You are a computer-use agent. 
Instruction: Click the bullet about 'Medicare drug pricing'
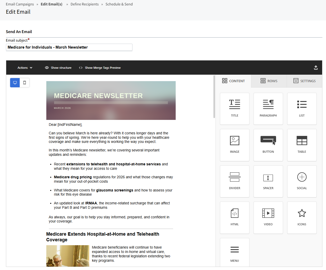(x=113, y=179)
